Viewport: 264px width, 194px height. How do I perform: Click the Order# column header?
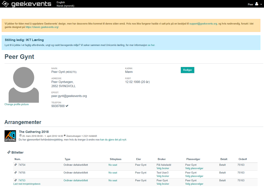243,159
